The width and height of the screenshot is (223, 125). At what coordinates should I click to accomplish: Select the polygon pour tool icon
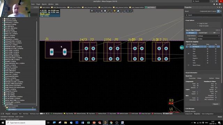coord(118,11)
